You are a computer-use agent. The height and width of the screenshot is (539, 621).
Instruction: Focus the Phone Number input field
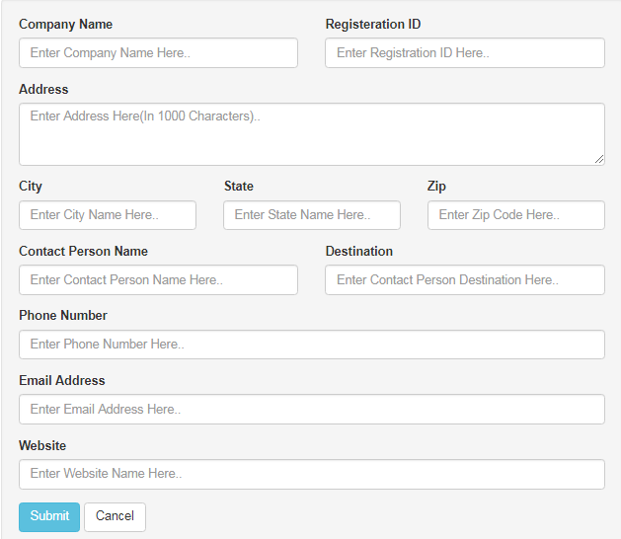(x=311, y=345)
